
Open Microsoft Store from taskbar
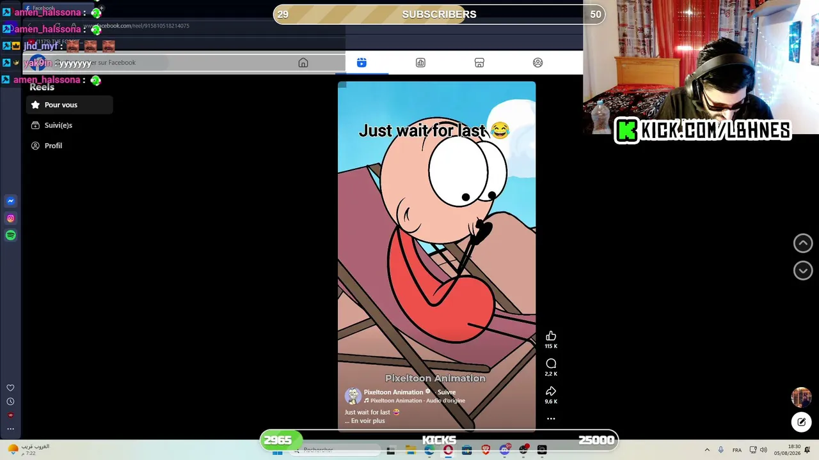tap(466, 450)
